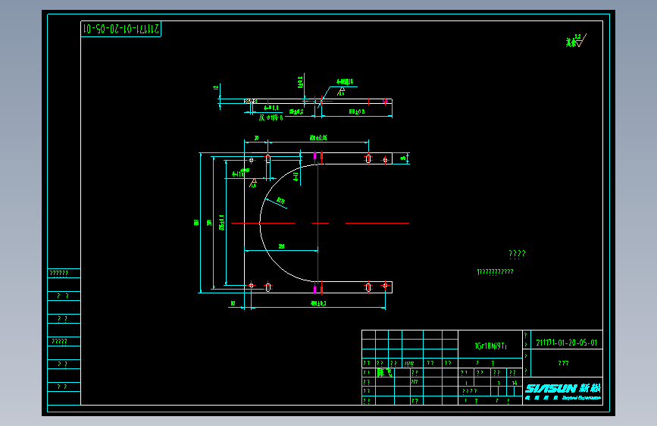The width and height of the screenshot is (657, 426).
Task: Click the SIASUN company logo
Action: 563,389
